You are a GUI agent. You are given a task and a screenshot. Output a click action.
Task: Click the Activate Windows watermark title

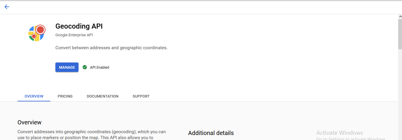[339, 133]
